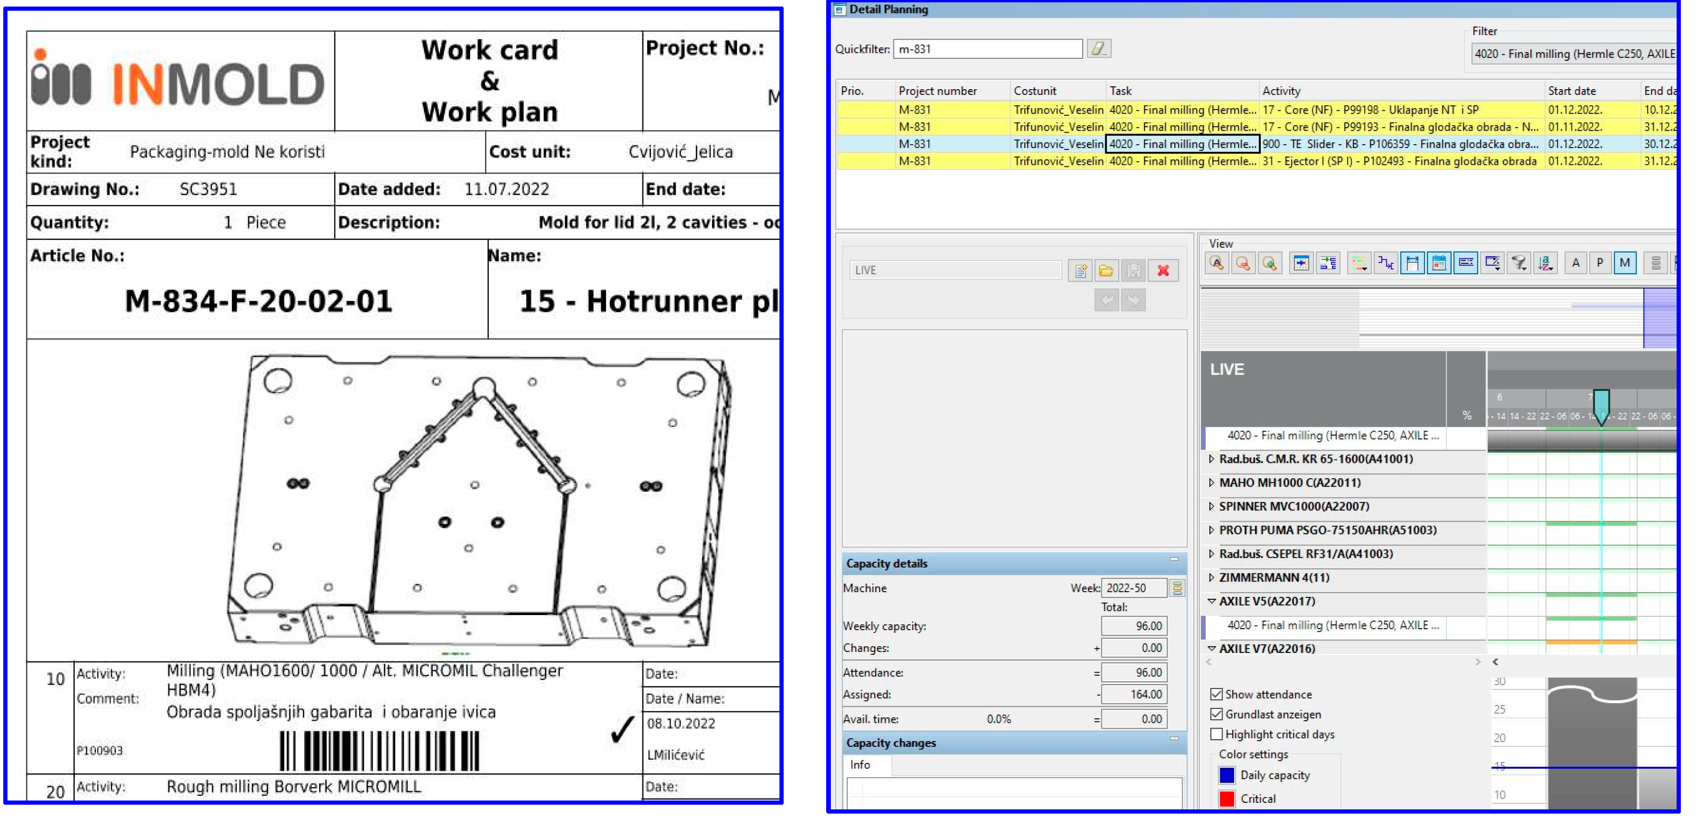Click the blue Daily capacity color swatch
The width and height of the screenshot is (1700, 829).
coord(1227,776)
